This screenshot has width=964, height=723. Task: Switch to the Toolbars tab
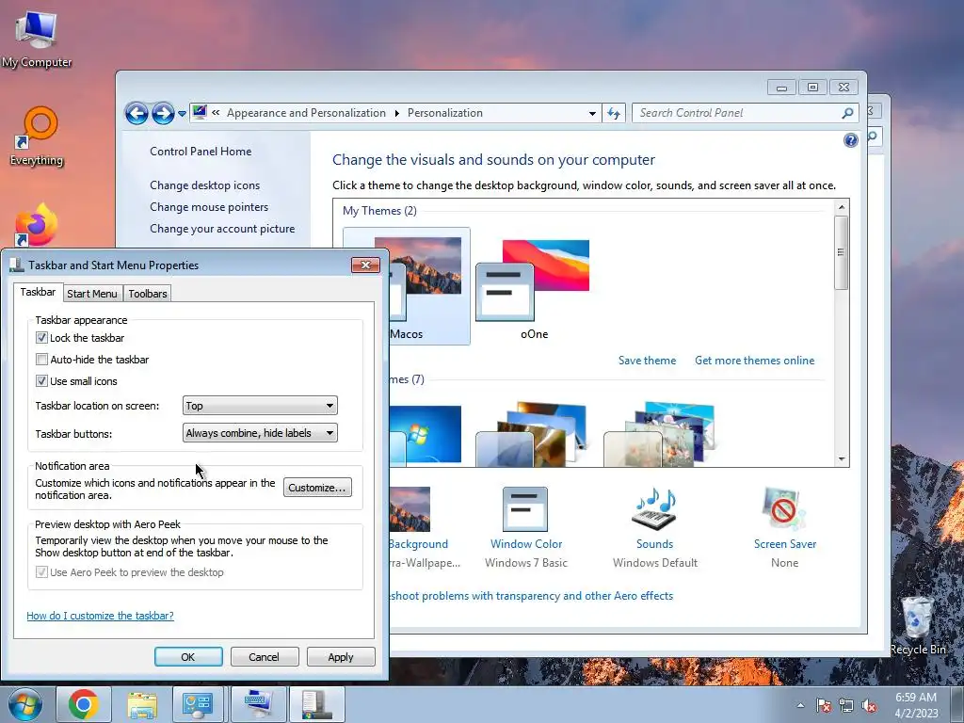pos(148,294)
